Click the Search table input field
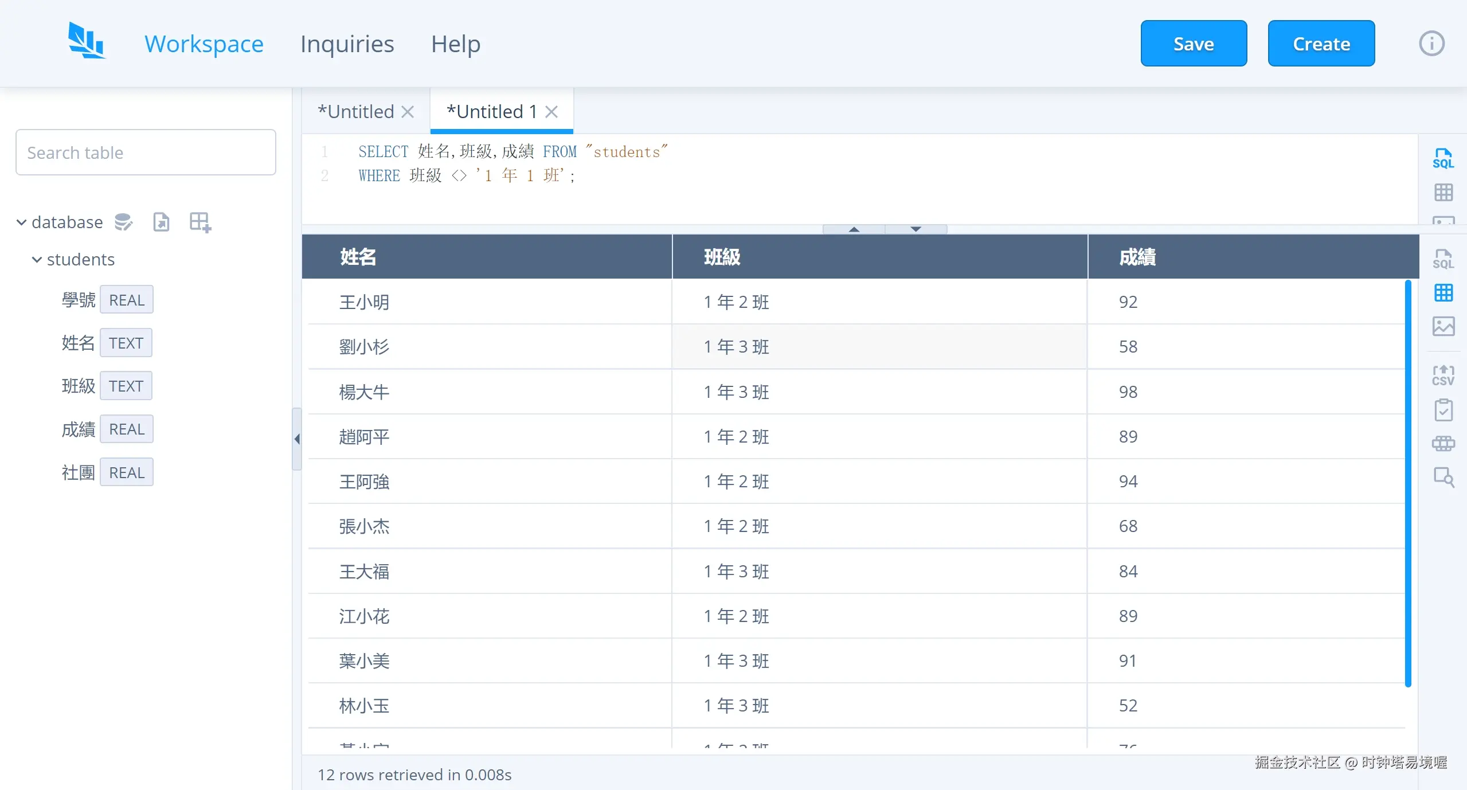This screenshot has width=1467, height=790. click(145, 152)
